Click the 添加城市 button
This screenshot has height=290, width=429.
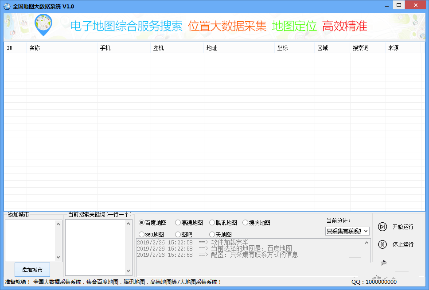pos(32,270)
